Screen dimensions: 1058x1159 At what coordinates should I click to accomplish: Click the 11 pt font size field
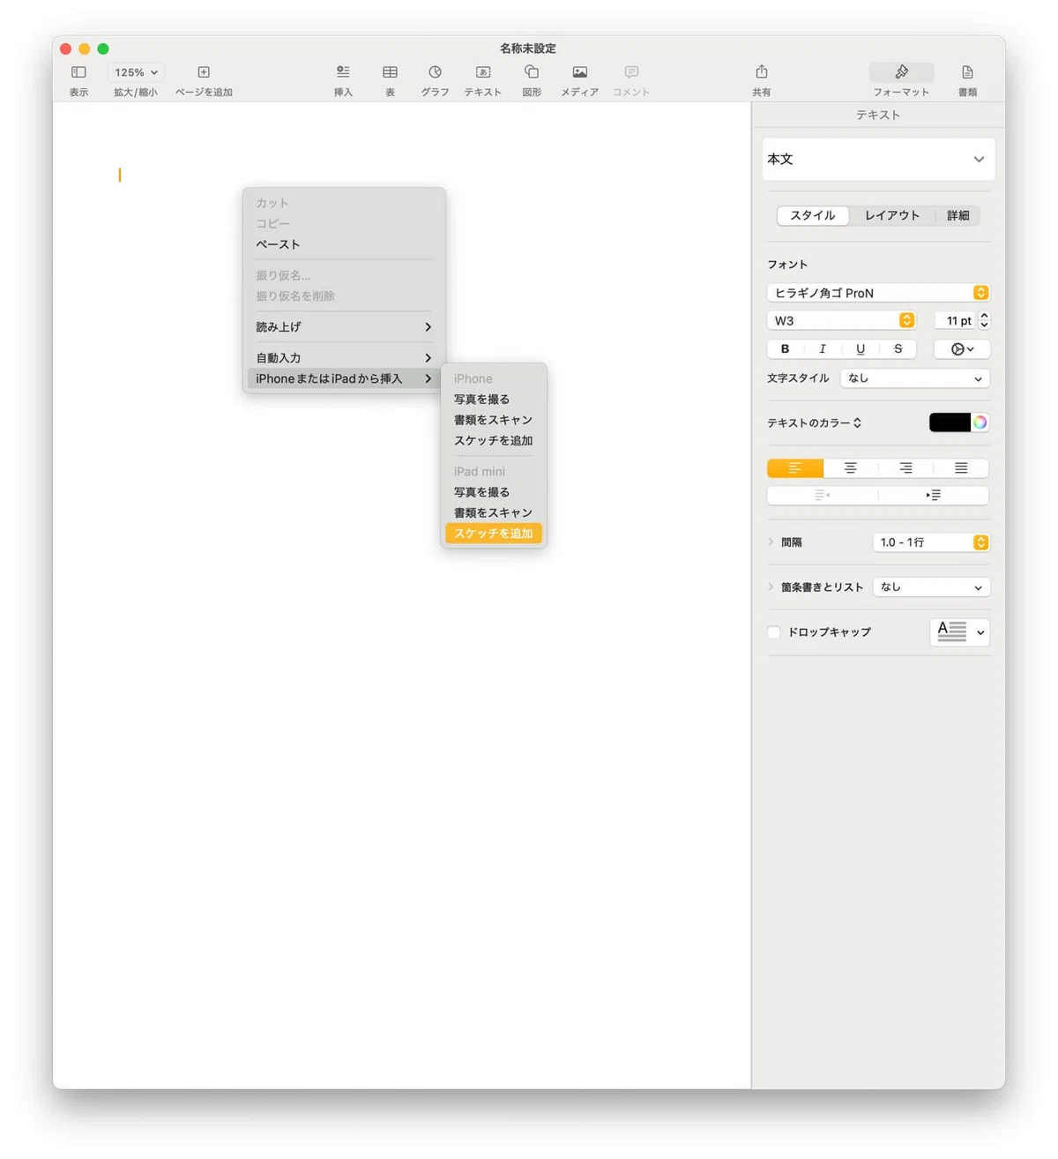click(x=956, y=321)
